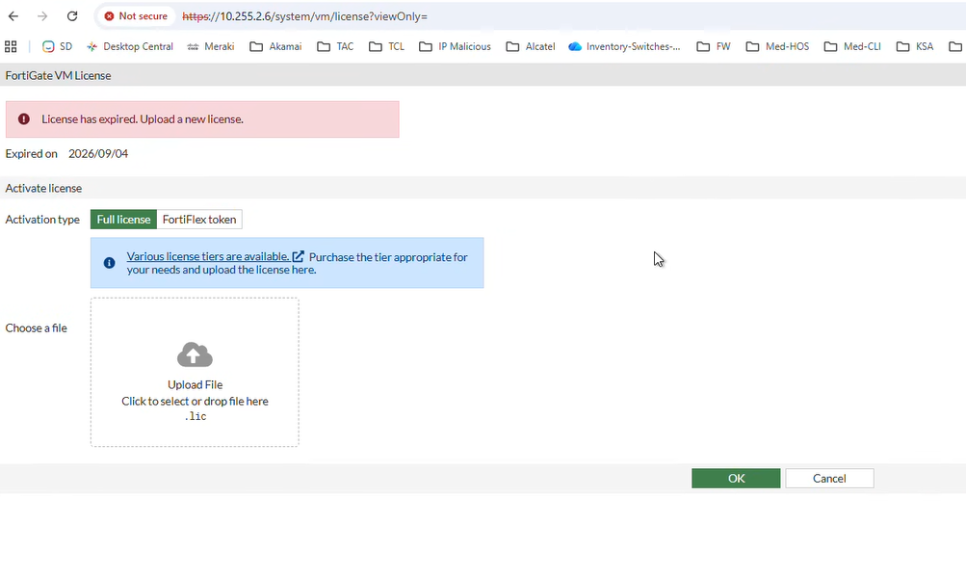Click the cloud upload icon

coord(195,354)
